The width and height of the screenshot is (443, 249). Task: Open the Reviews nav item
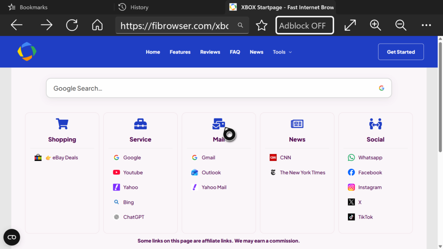pos(210,52)
